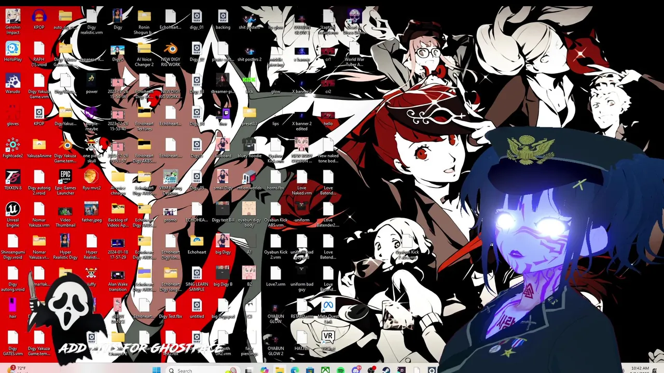
Task: Open Spotify from the taskbar
Action: (x=340, y=370)
